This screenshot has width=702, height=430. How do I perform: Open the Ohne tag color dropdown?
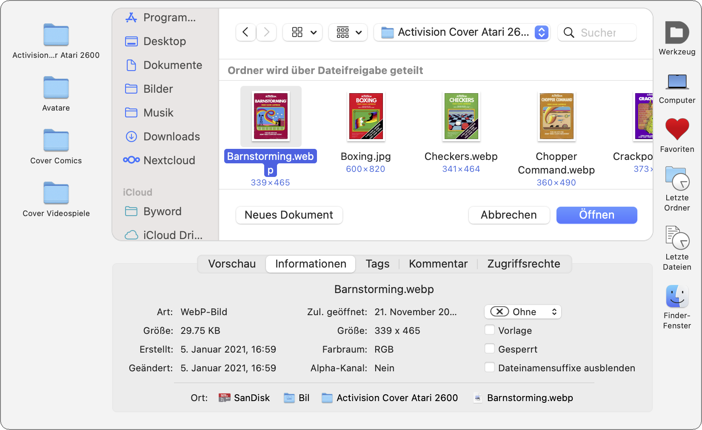point(523,312)
